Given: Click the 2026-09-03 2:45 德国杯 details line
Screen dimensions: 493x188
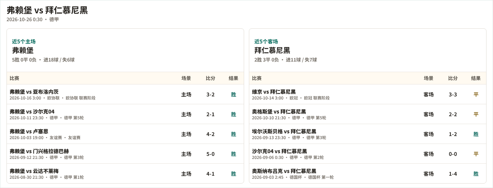Looking at the screenshot, I should pos(293,177).
